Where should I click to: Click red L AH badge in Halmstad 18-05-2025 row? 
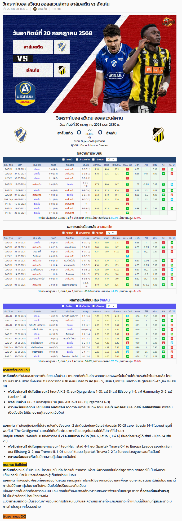click(x=163, y=270)
